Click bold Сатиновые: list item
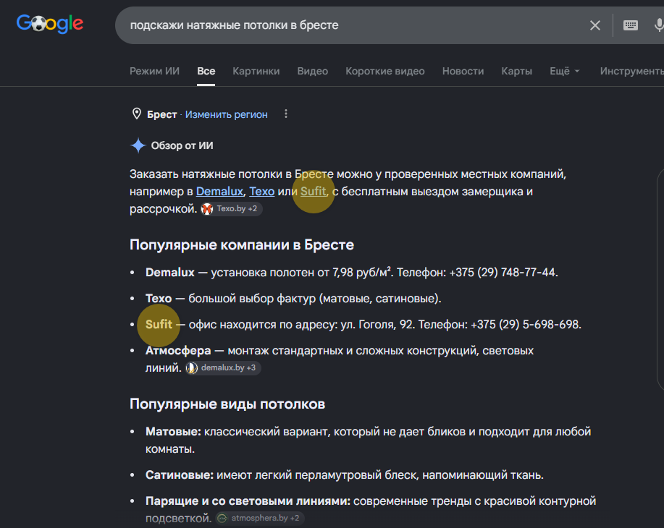 click(180, 475)
